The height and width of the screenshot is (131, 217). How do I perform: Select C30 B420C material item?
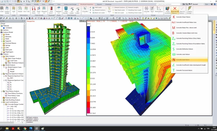click(9, 28)
